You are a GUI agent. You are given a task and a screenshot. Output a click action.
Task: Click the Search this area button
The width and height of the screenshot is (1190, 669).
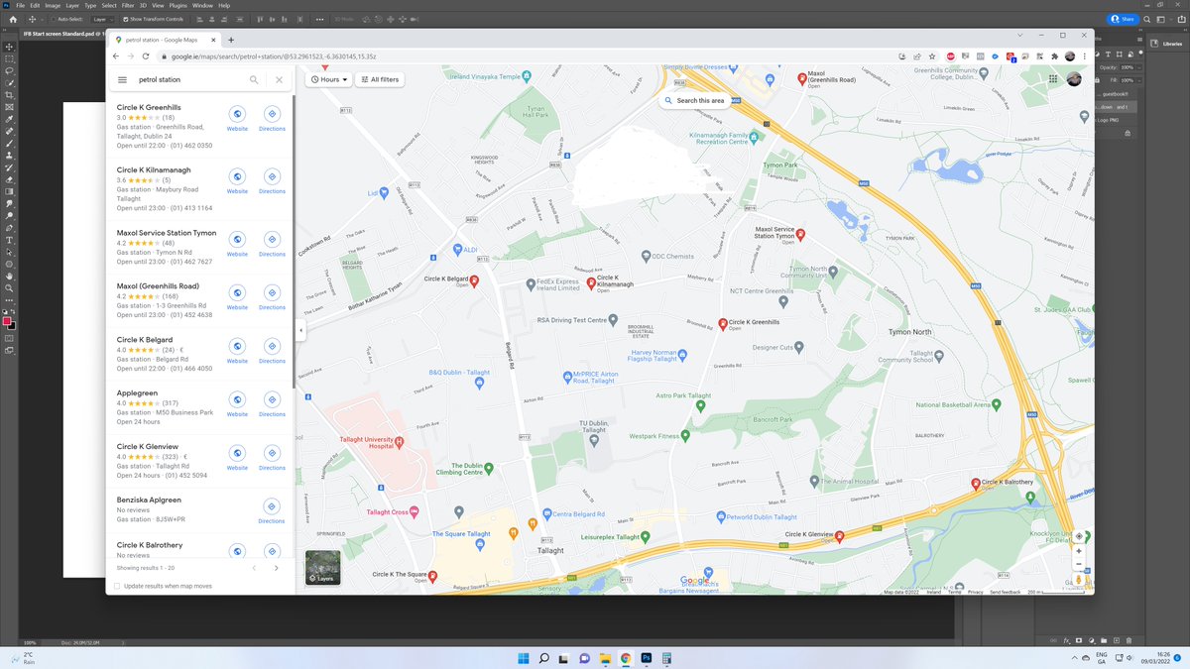click(695, 100)
